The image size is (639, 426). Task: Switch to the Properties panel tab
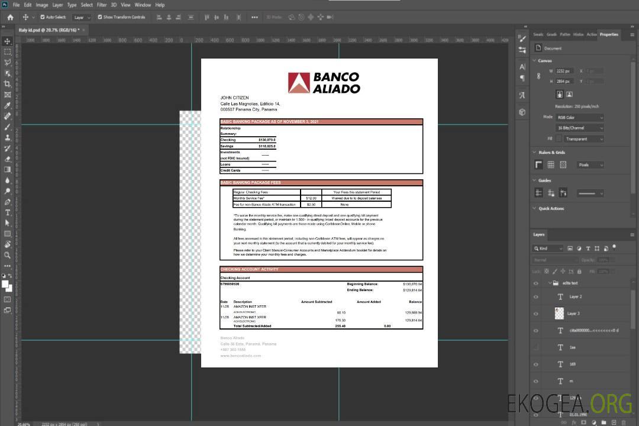[x=609, y=35]
